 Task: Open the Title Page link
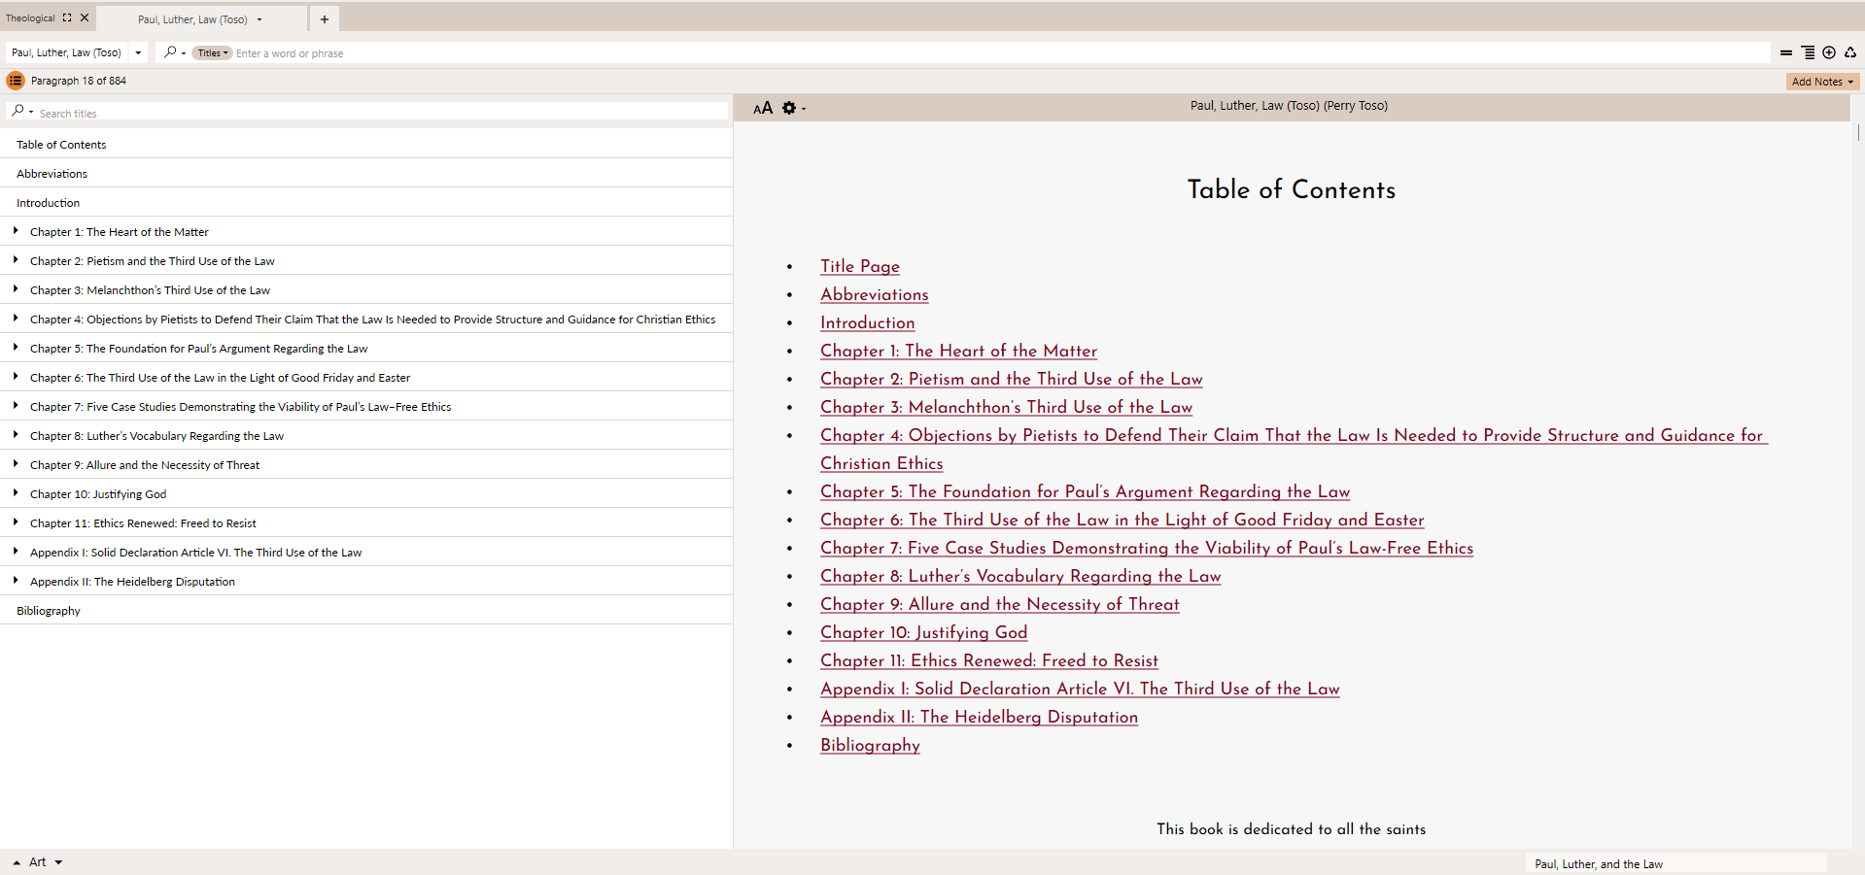click(x=860, y=266)
